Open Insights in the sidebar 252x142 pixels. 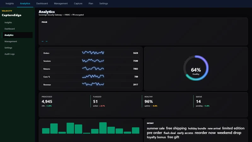[x=17, y=22]
